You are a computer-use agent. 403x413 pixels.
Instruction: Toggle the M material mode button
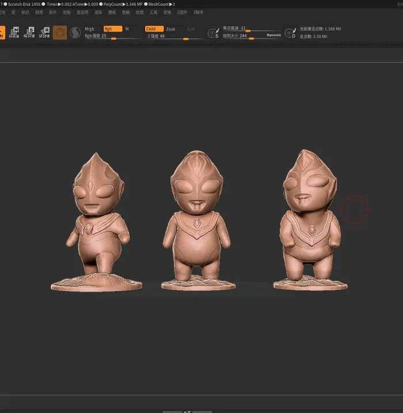[x=127, y=29]
